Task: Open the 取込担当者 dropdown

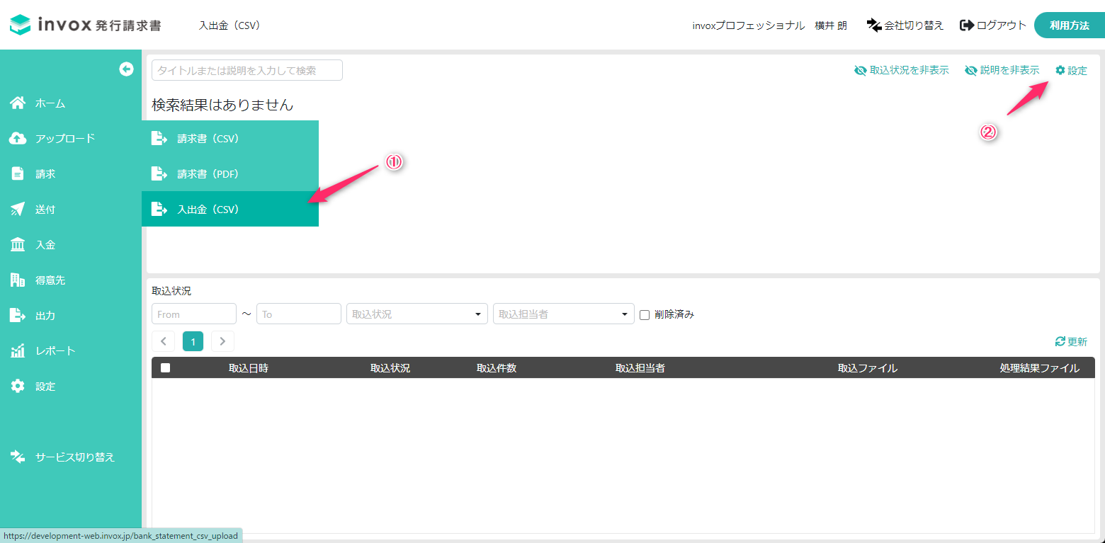Action: 563,314
